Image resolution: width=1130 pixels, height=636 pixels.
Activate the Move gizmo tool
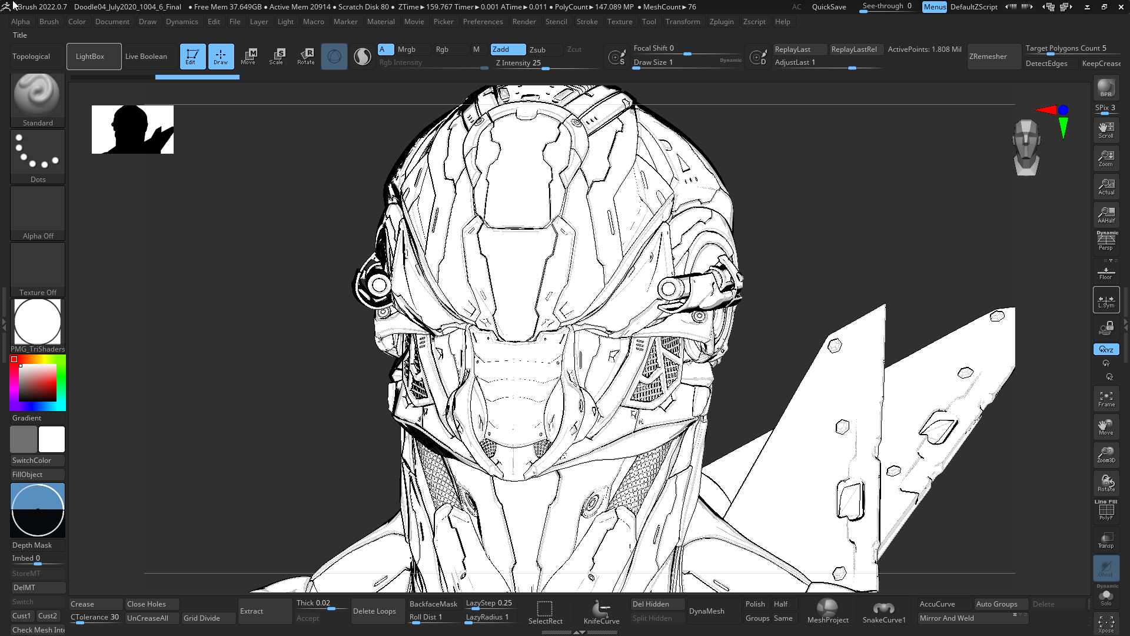248,57
